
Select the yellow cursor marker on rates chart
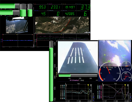click(125, 85)
